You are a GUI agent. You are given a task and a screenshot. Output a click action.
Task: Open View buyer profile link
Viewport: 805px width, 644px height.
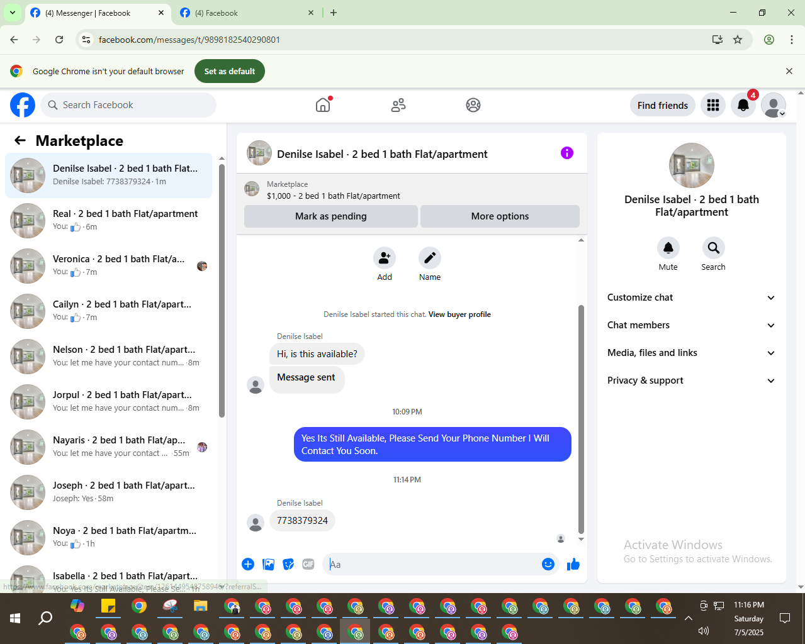[x=459, y=314]
